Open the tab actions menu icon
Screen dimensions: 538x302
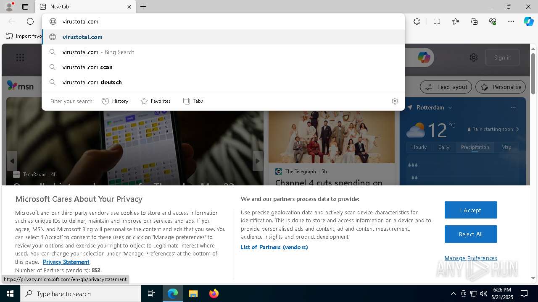click(25, 7)
